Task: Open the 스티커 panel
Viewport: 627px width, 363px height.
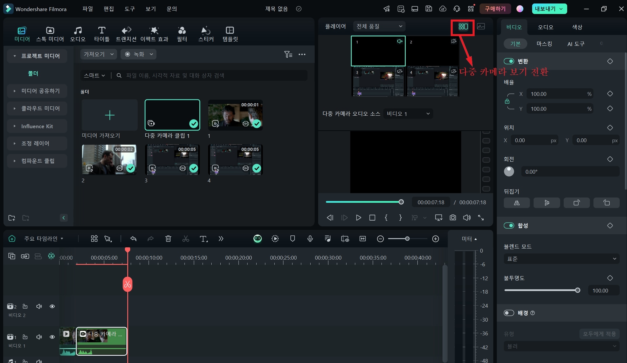Action: tap(206, 34)
